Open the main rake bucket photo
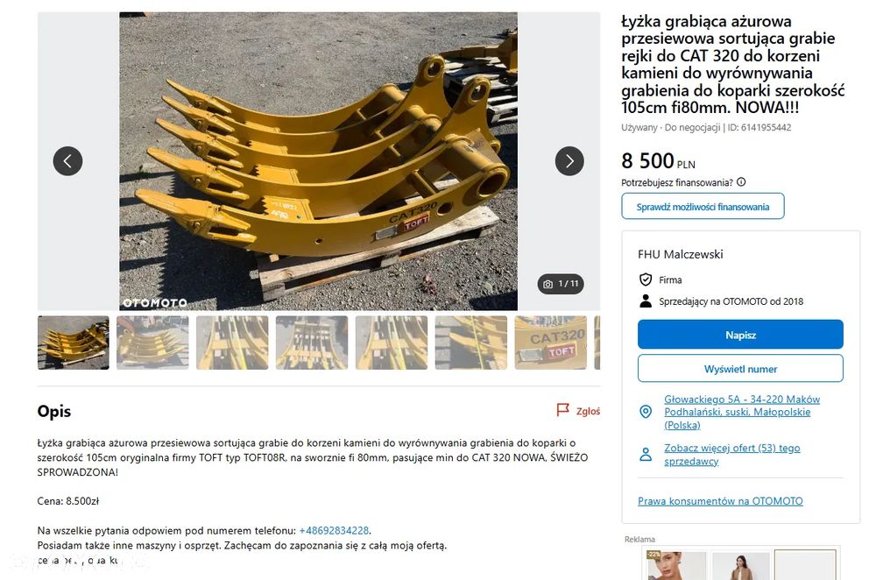Screen dimensions: 876x580 (x=319, y=161)
